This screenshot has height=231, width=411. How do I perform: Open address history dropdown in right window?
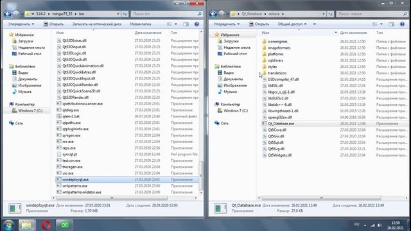(324, 14)
